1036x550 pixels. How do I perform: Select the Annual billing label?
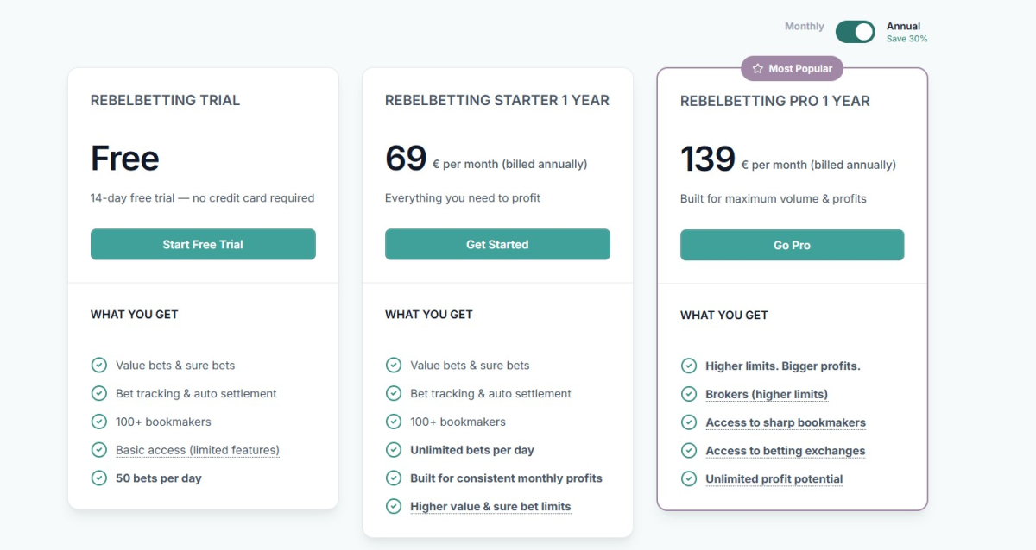[x=903, y=27]
